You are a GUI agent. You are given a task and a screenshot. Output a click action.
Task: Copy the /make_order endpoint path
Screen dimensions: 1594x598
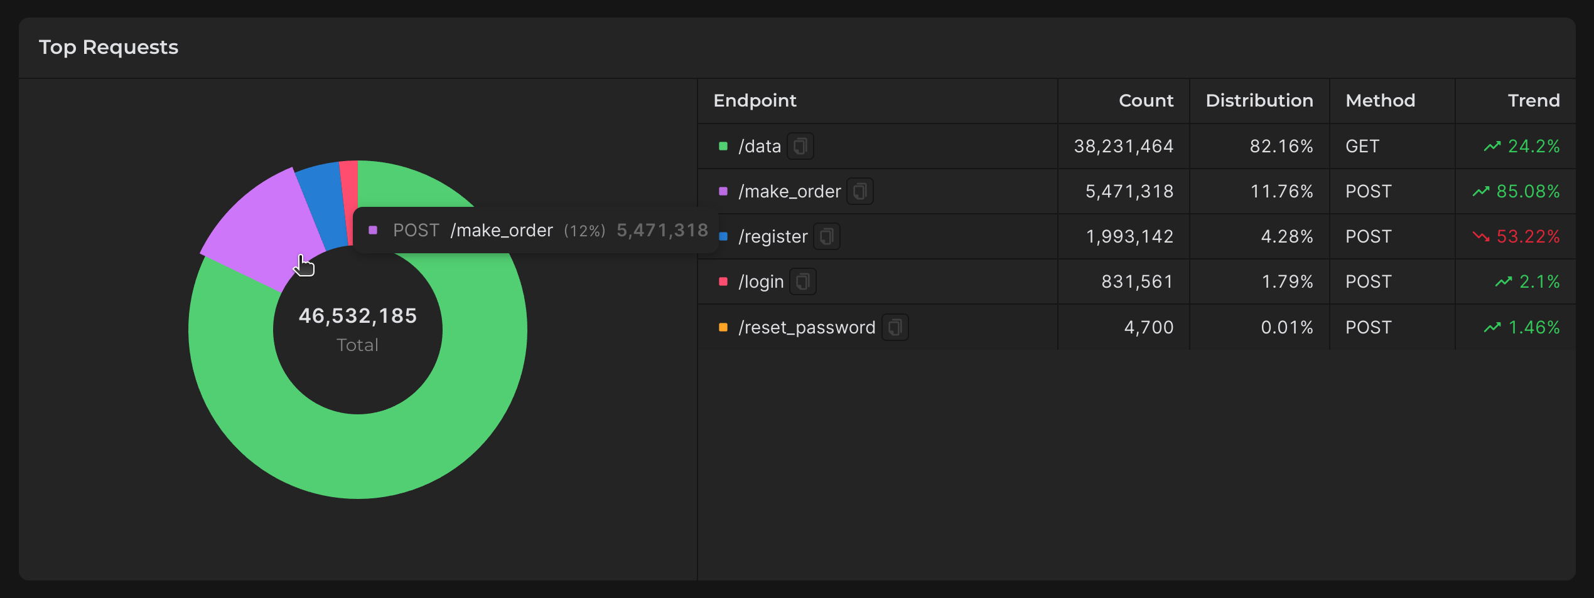[859, 192]
